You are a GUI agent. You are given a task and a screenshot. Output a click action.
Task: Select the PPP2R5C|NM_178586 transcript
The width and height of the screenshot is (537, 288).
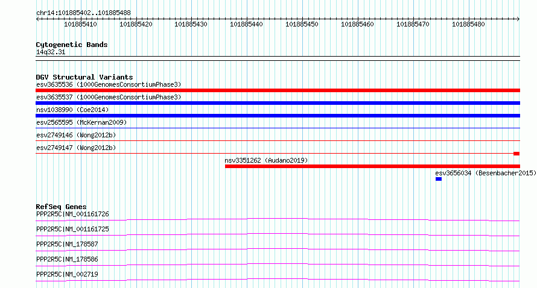[67, 259]
